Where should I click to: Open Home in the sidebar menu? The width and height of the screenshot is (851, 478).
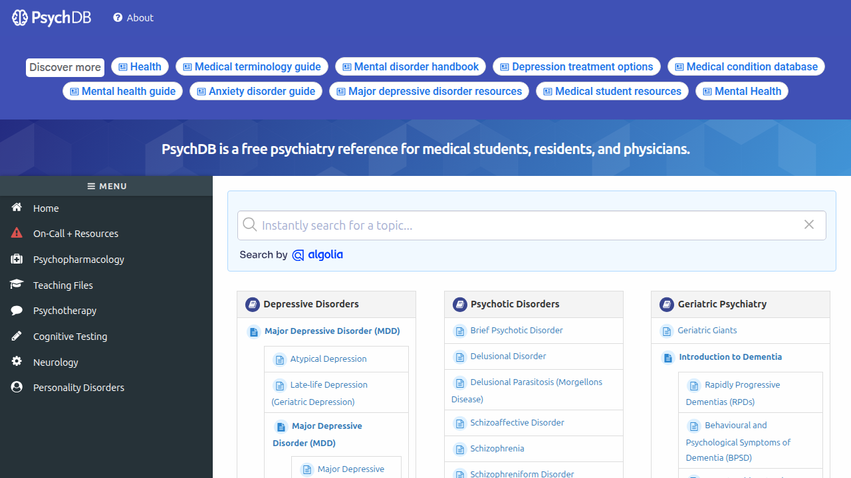[x=46, y=208]
